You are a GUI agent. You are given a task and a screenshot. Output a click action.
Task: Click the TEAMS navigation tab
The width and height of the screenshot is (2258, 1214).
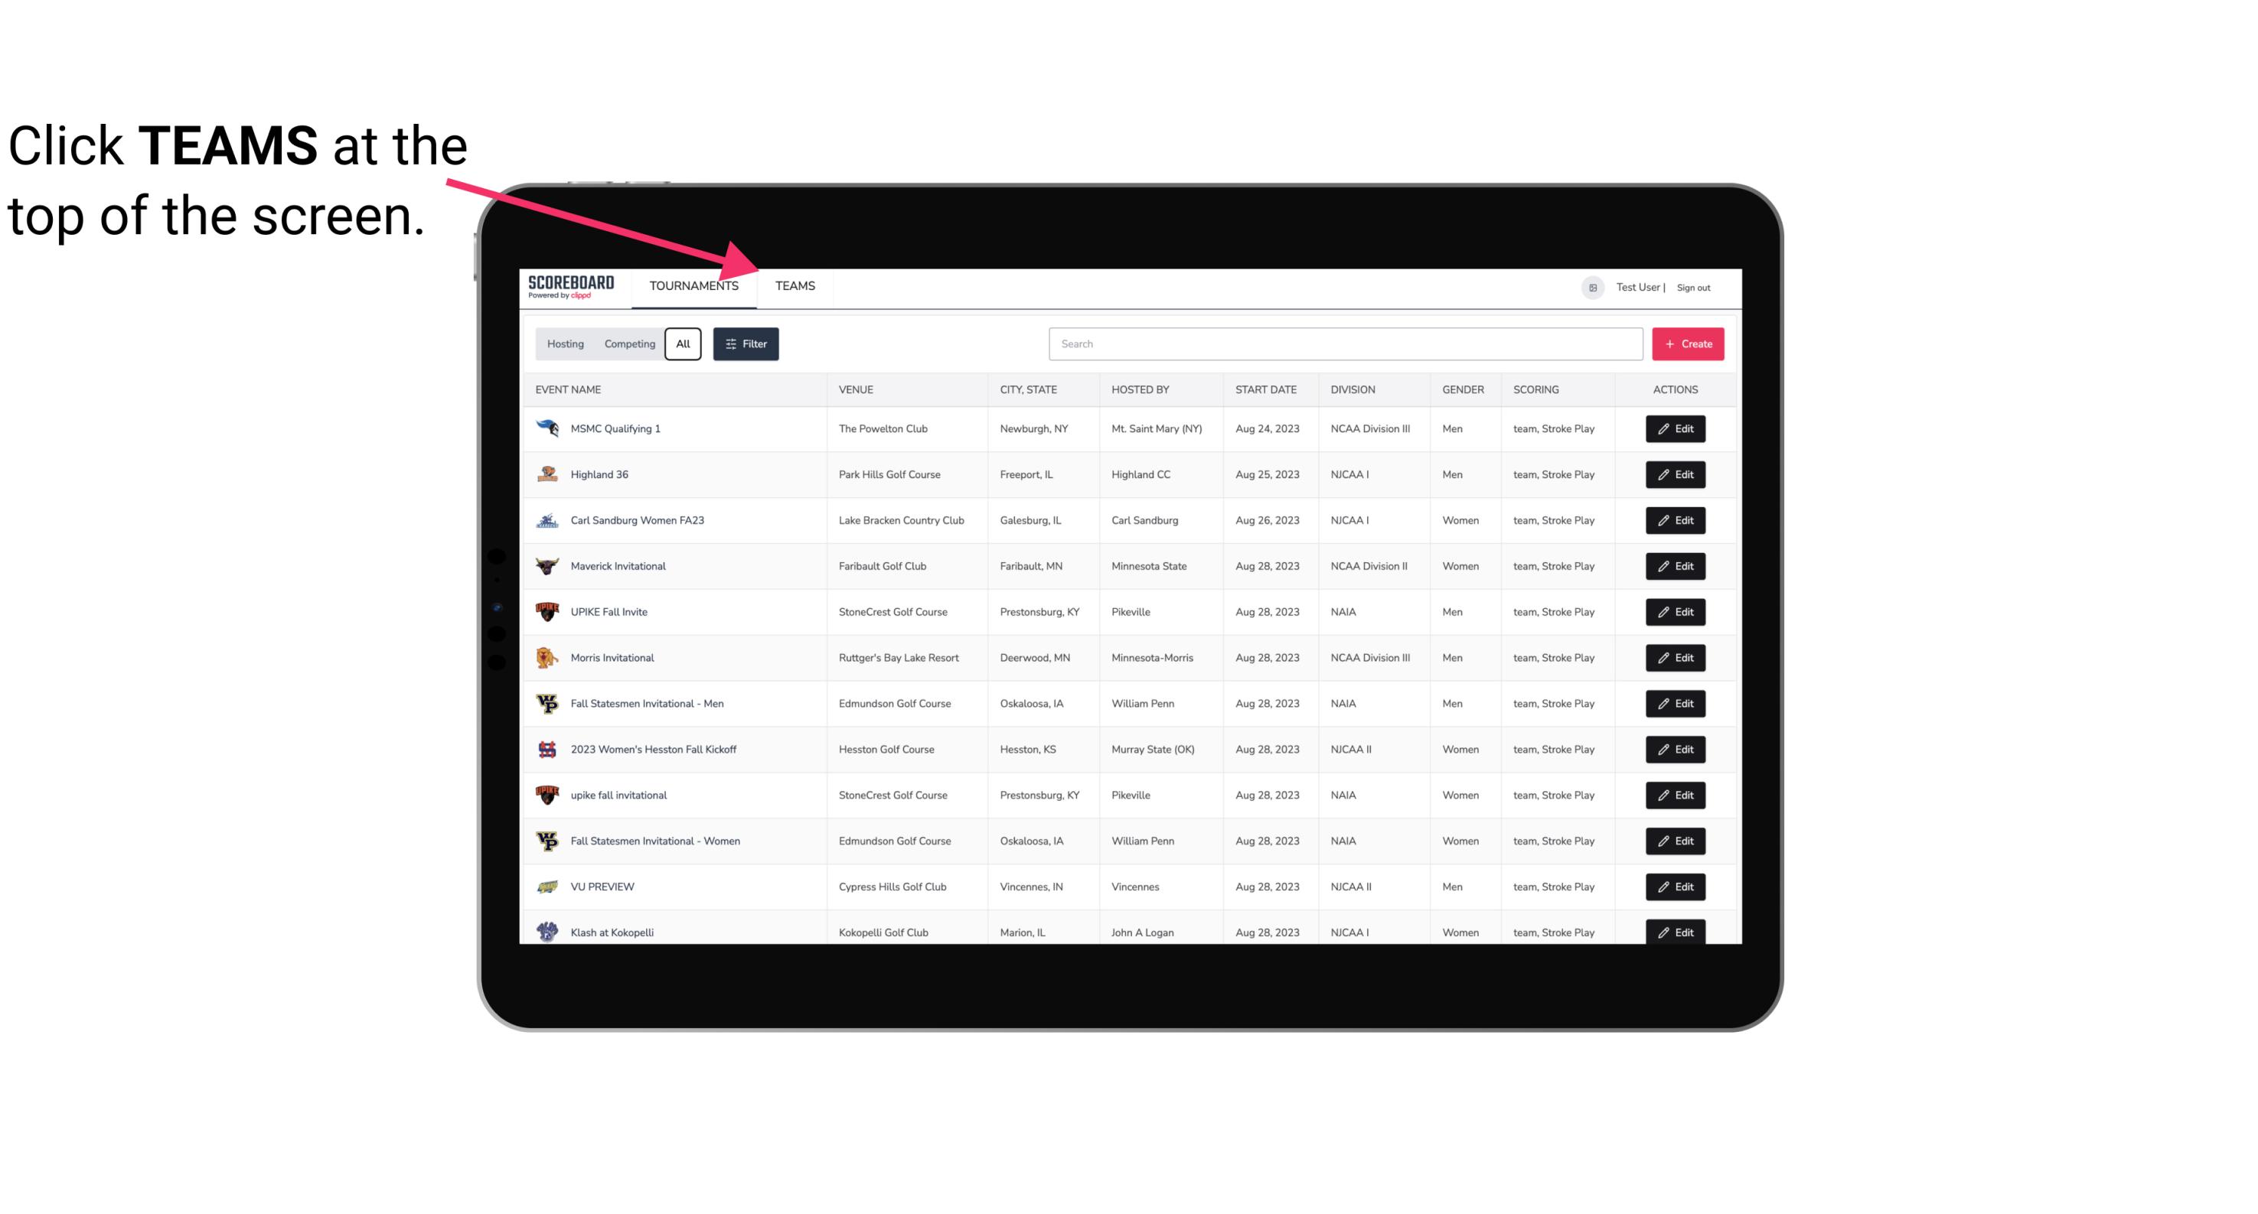point(794,285)
